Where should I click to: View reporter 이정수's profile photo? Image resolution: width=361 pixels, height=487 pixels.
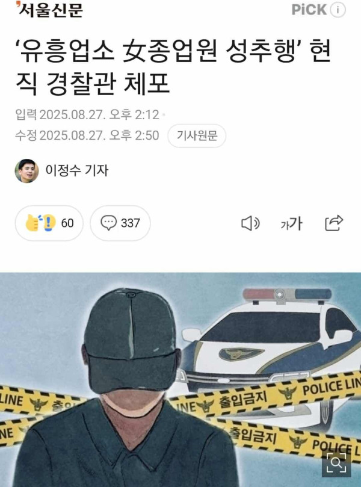[x=26, y=170]
